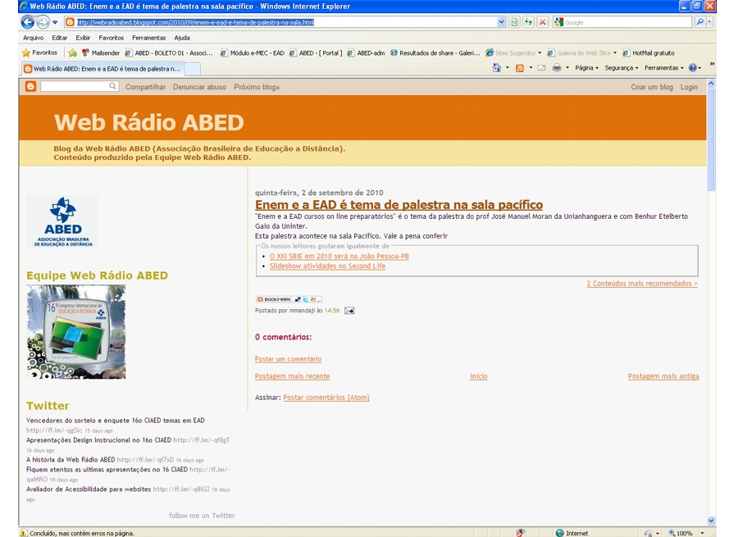738x537 pixels.
Task: Click the Blogger logo in the navbar
Action: 30,86
